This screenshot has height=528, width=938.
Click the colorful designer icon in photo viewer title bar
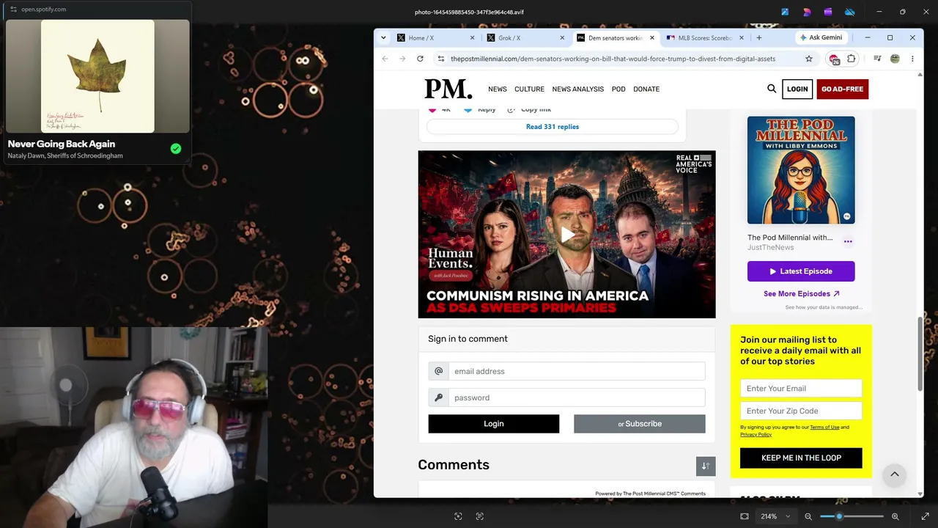click(807, 12)
